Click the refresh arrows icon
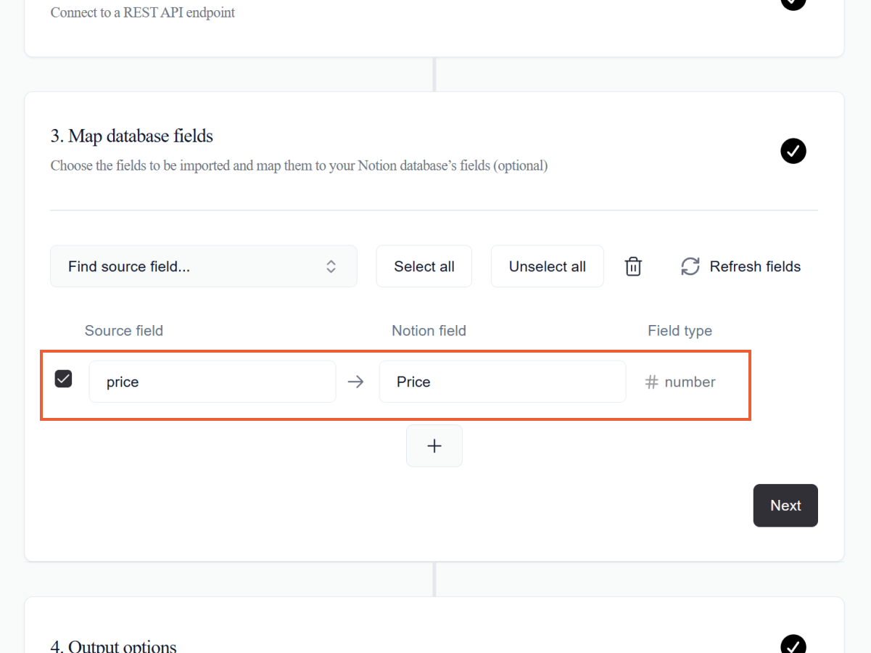 point(690,266)
